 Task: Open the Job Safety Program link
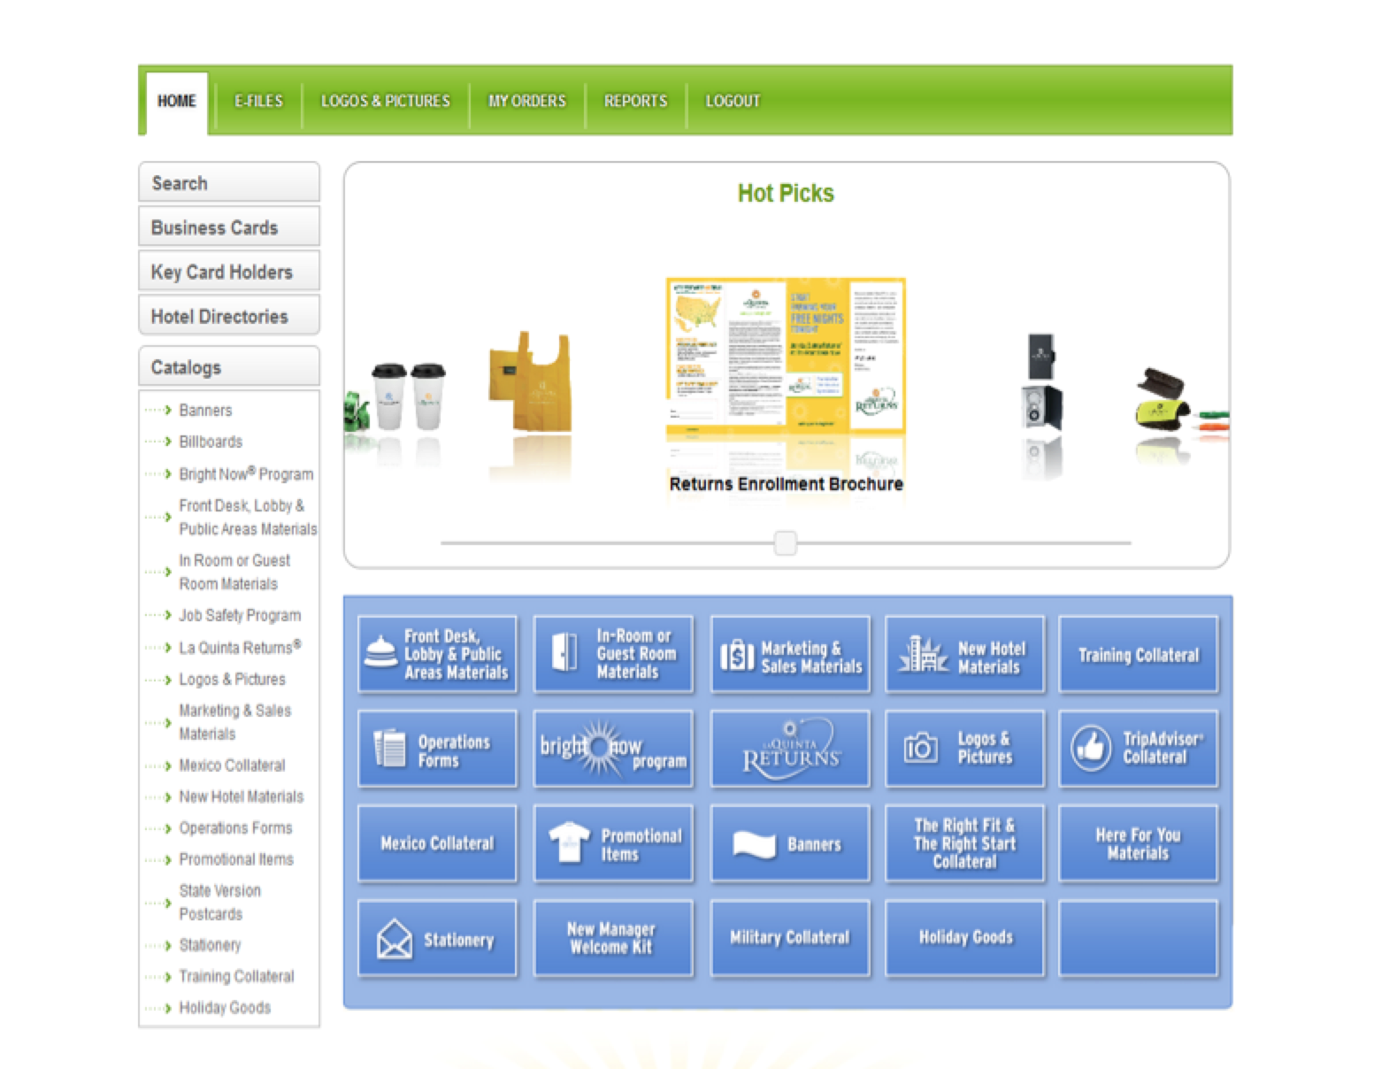pos(240,615)
